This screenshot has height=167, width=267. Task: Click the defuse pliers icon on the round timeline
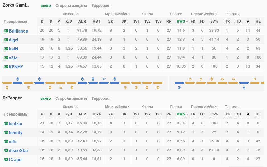click(104, 79)
